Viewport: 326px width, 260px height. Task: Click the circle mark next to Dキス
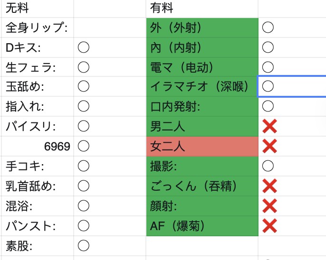84,47
